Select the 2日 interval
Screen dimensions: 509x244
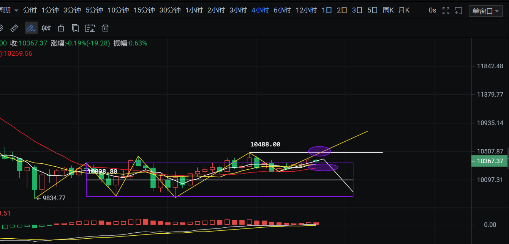(x=342, y=10)
